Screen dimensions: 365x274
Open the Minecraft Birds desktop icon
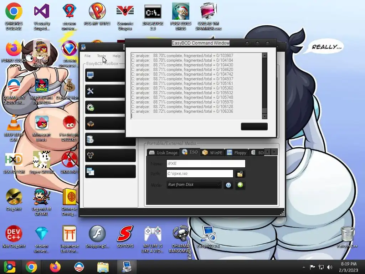[x=42, y=128]
